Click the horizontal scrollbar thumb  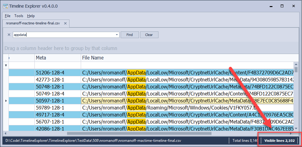point(139,133)
